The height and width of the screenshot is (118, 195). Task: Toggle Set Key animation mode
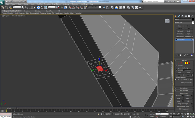point(152,117)
